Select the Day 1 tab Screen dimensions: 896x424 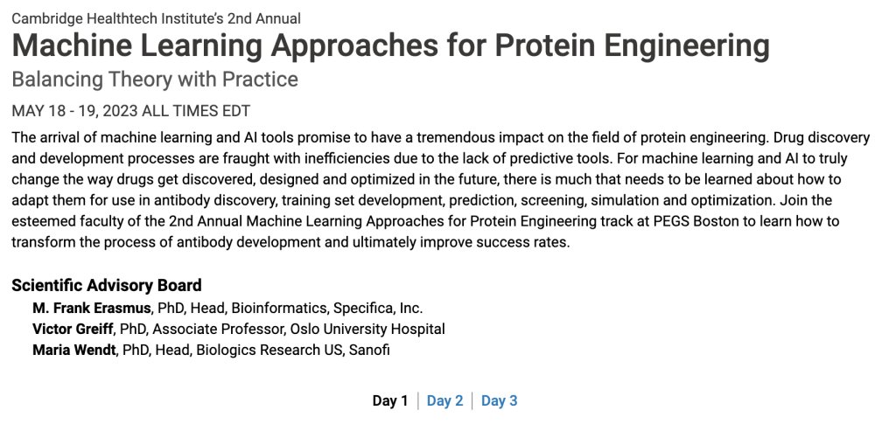coord(390,401)
